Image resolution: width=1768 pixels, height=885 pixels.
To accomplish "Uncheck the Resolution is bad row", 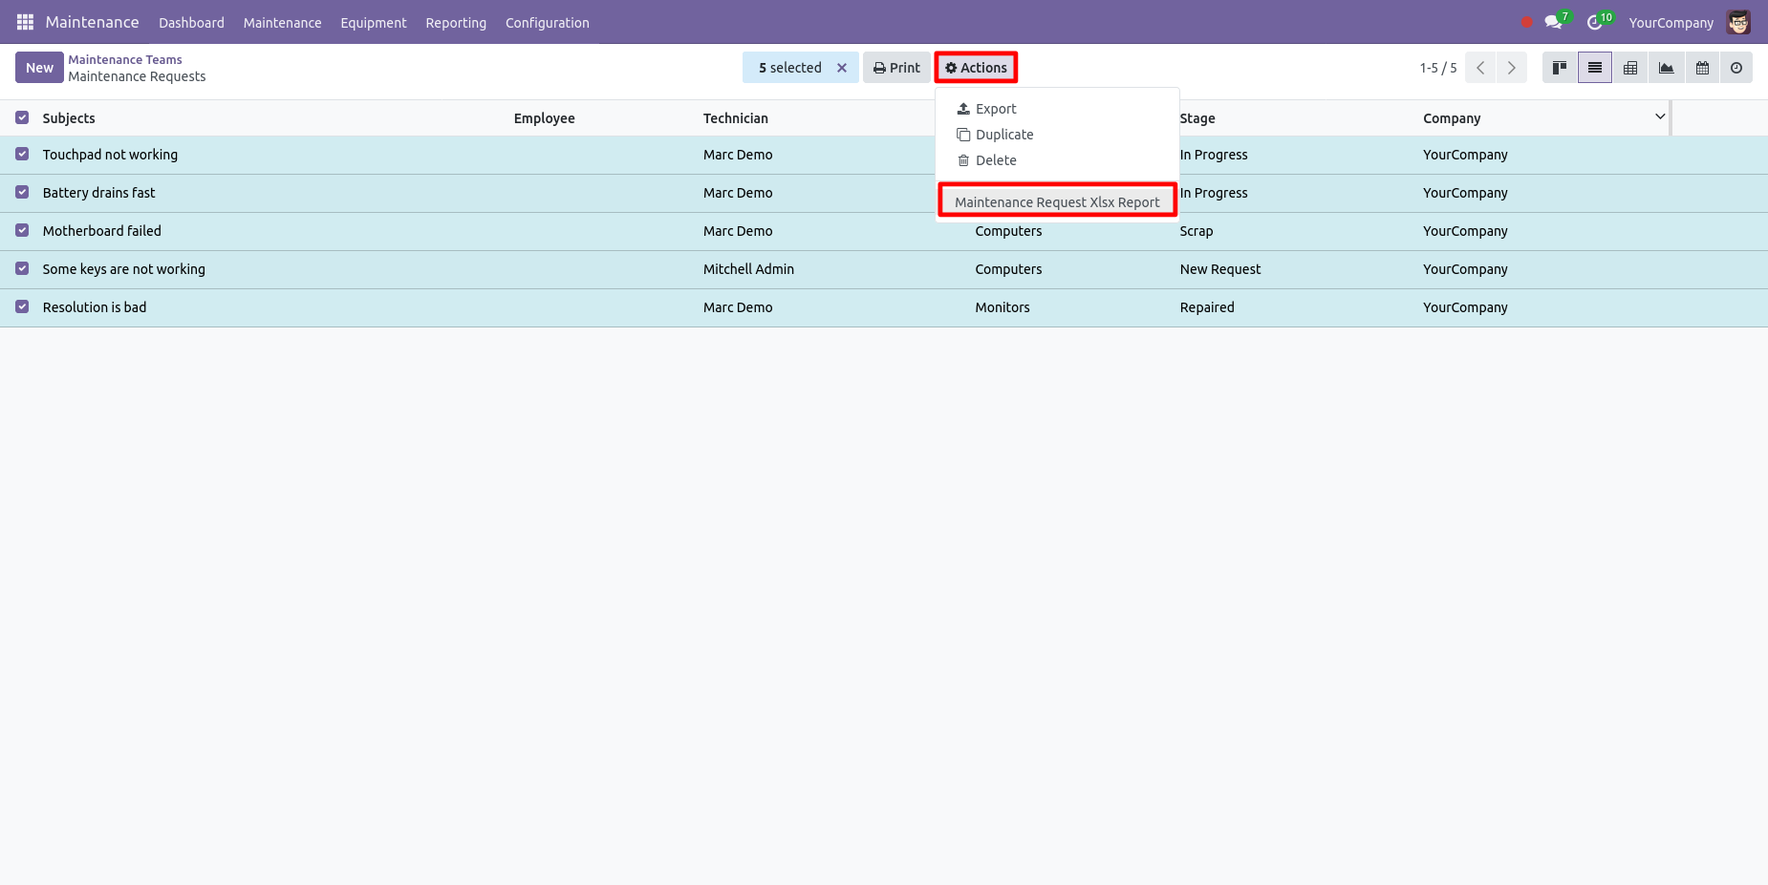I will (22, 306).
